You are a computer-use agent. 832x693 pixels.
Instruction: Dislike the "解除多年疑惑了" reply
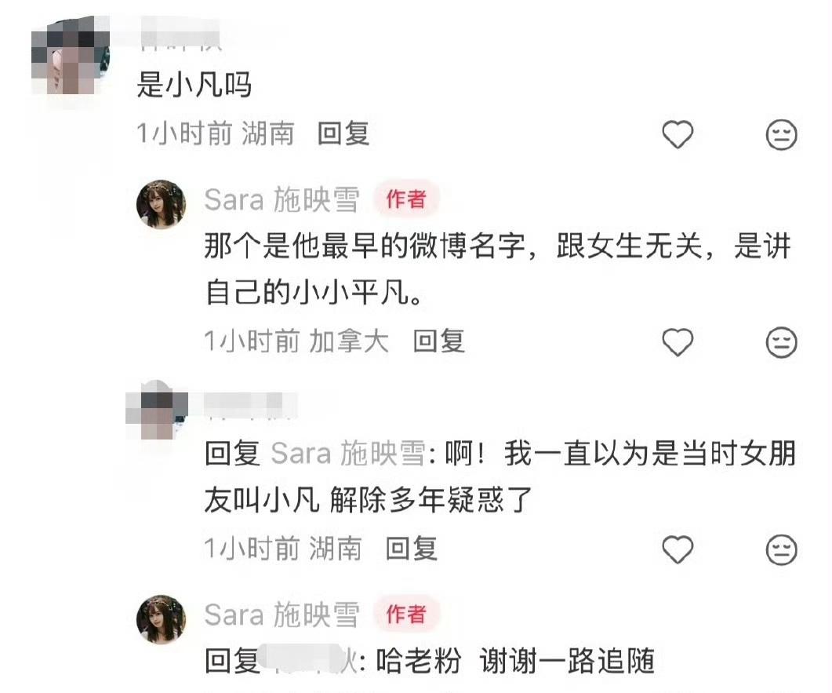pyautogui.click(x=781, y=549)
